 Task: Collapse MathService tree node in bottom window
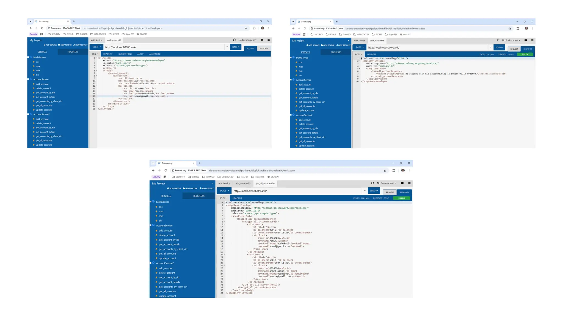[151, 202]
